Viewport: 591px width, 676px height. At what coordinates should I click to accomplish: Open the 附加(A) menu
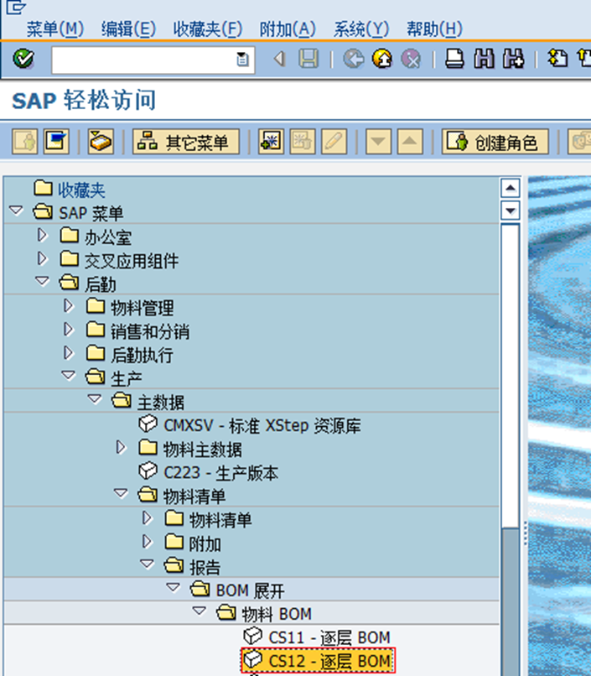288,29
